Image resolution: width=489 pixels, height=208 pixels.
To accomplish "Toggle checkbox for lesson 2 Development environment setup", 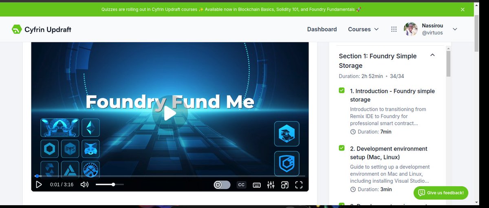I will click(341, 148).
